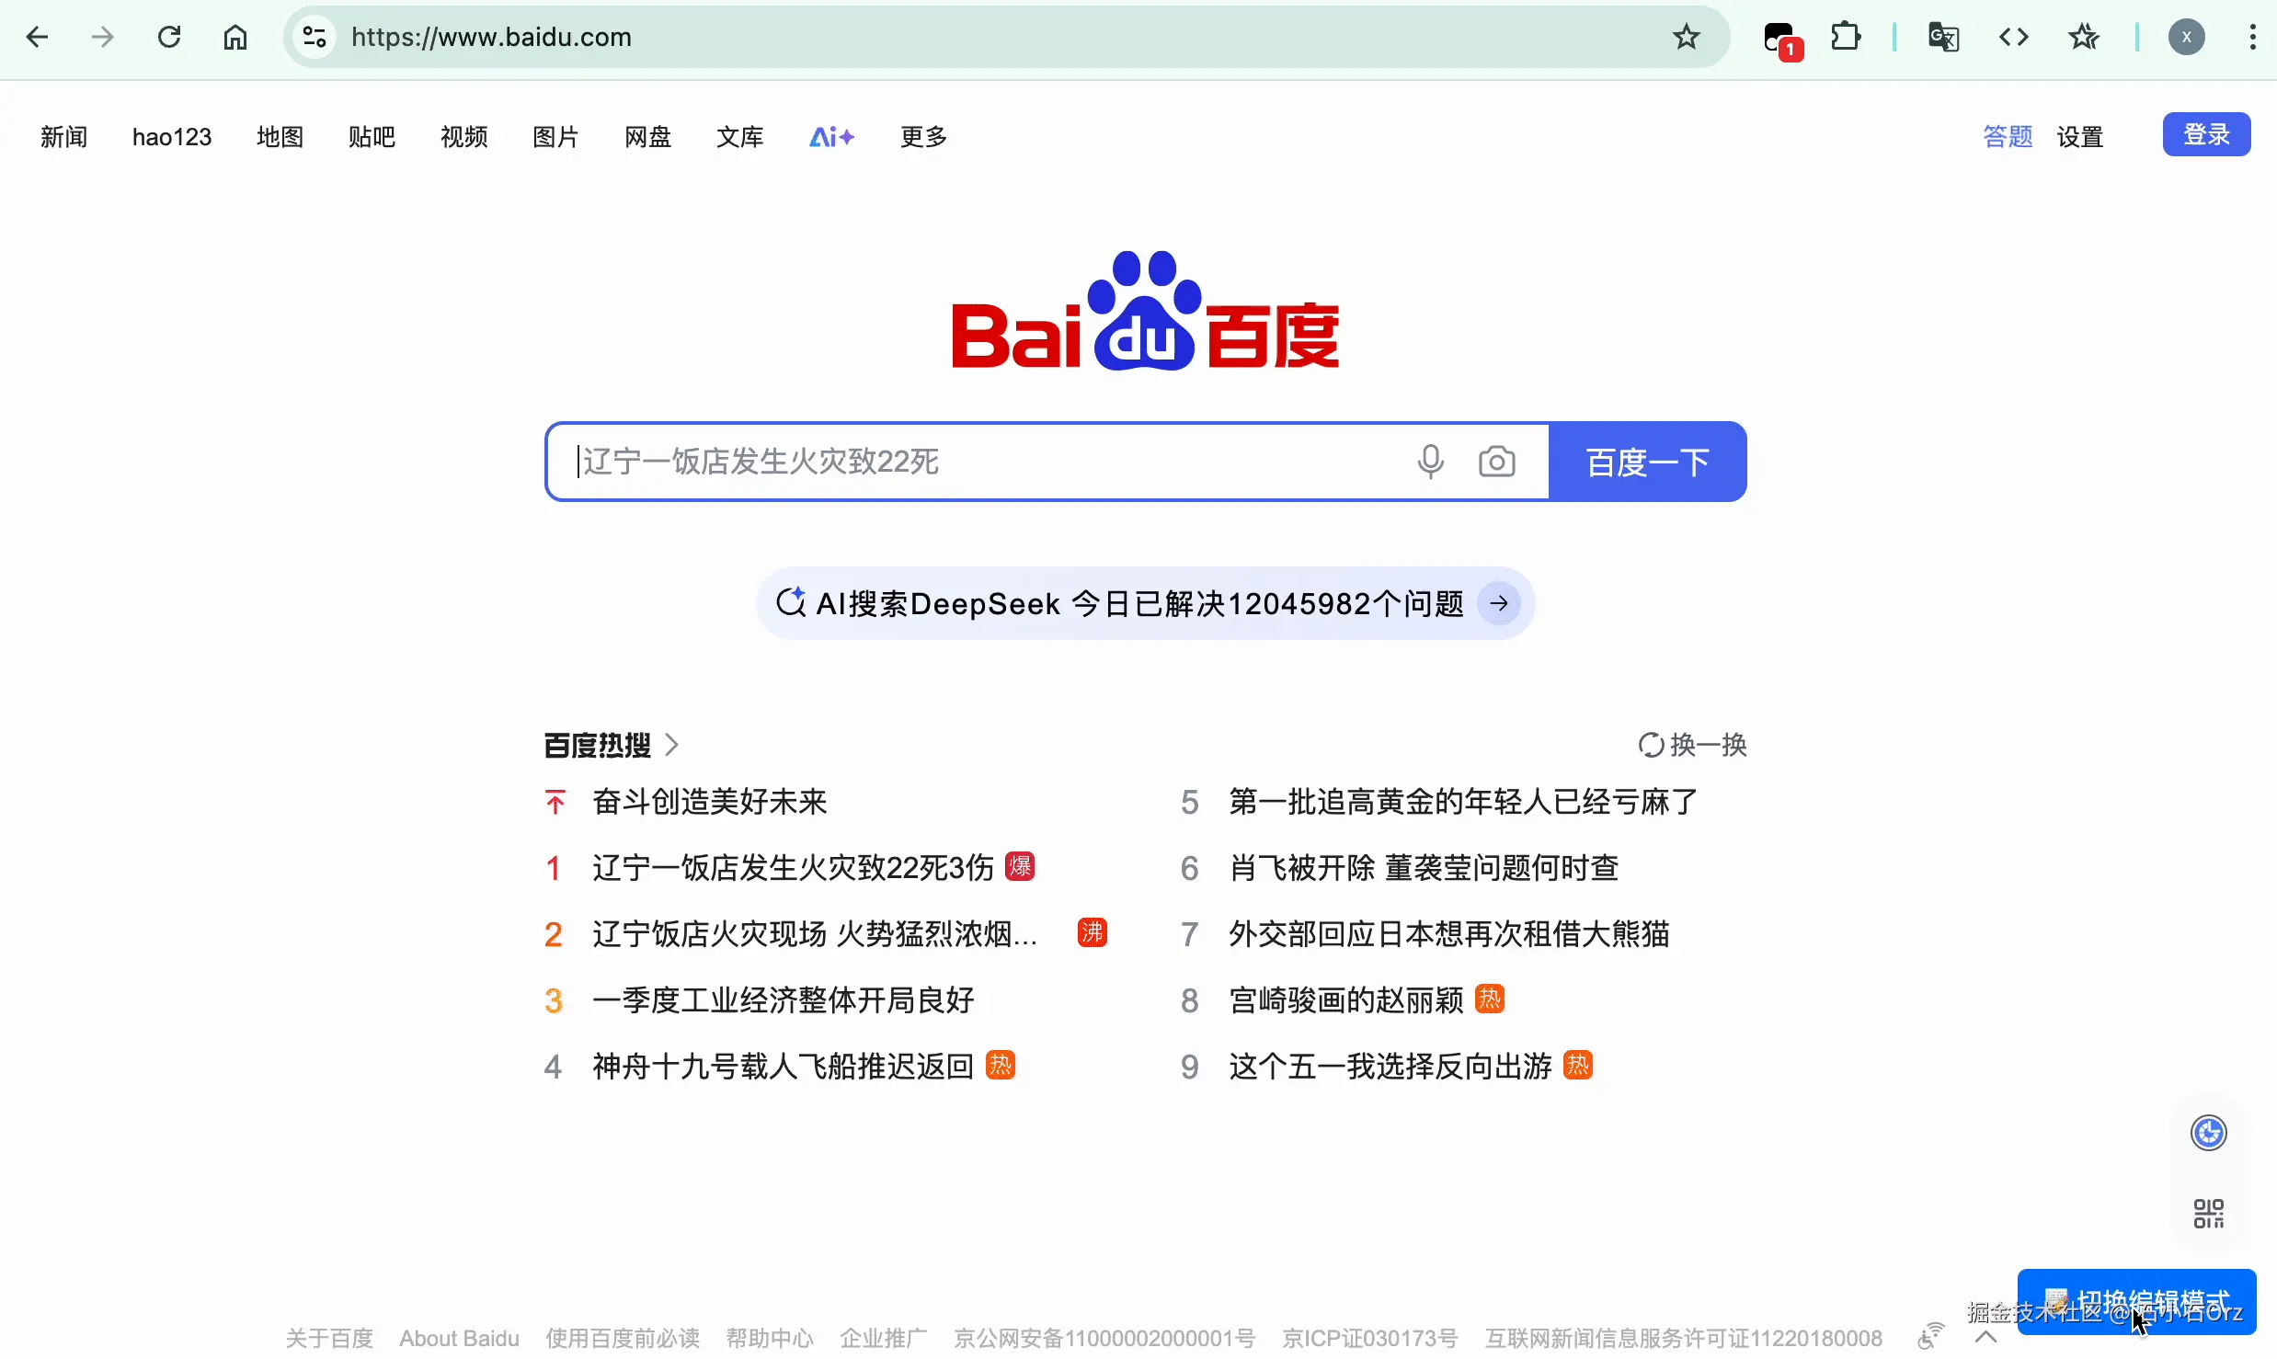
Task: Click the browser forward arrow
Action: tap(103, 37)
